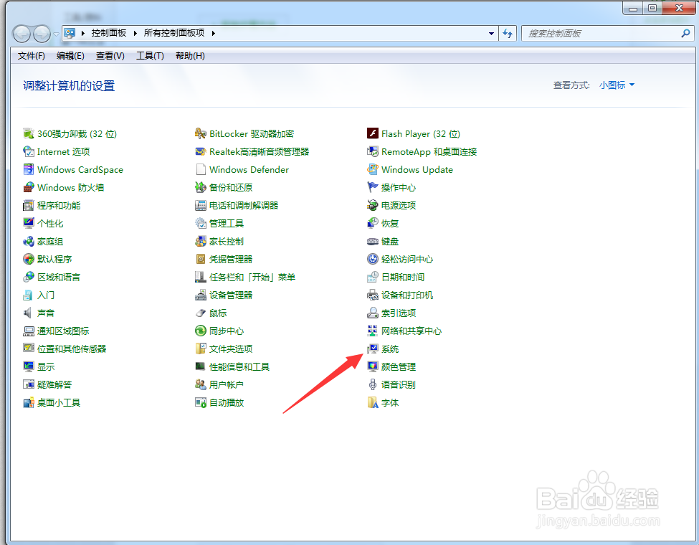The height and width of the screenshot is (545, 699).
Task: Open the 日期和时间 link
Action: (x=403, y=277)
